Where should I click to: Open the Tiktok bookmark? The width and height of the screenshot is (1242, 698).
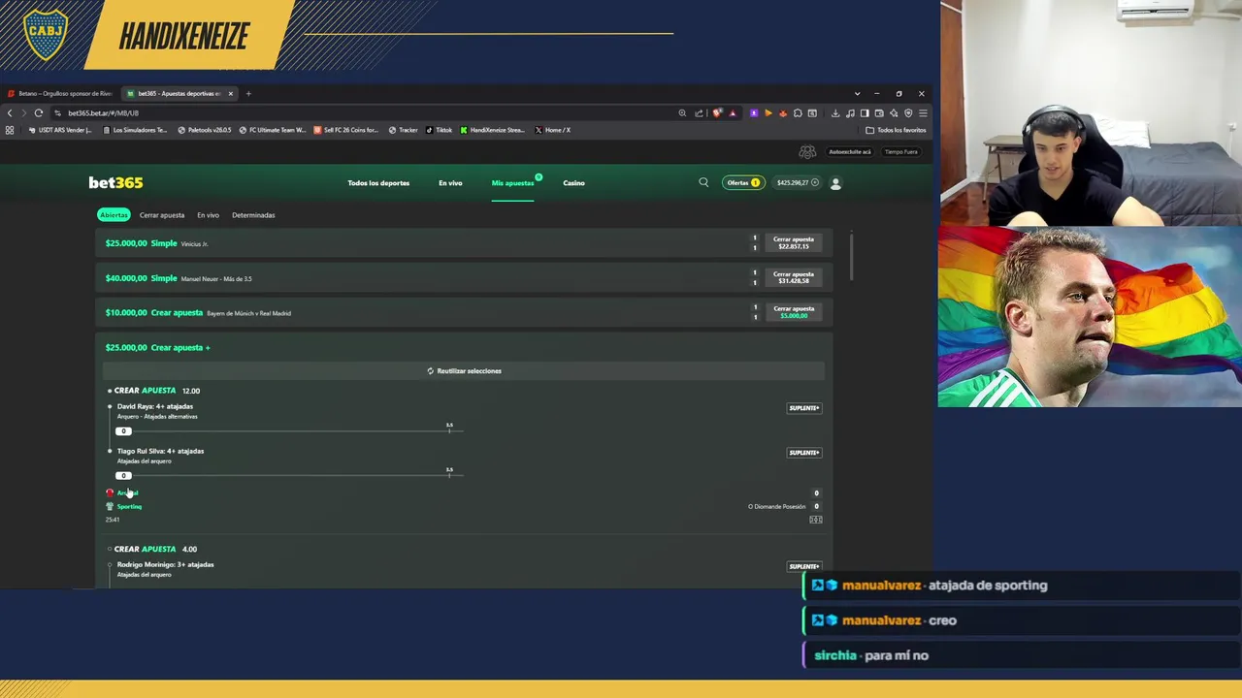(x=439, y=130)
